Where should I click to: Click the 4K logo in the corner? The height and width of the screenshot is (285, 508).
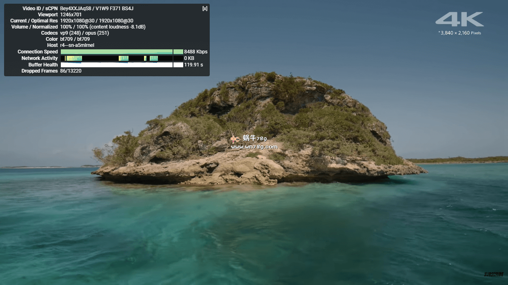pos(459,19)
